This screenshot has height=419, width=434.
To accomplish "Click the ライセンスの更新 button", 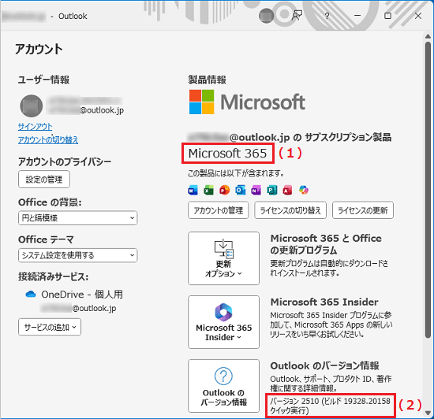I will [x=363, y=210].
